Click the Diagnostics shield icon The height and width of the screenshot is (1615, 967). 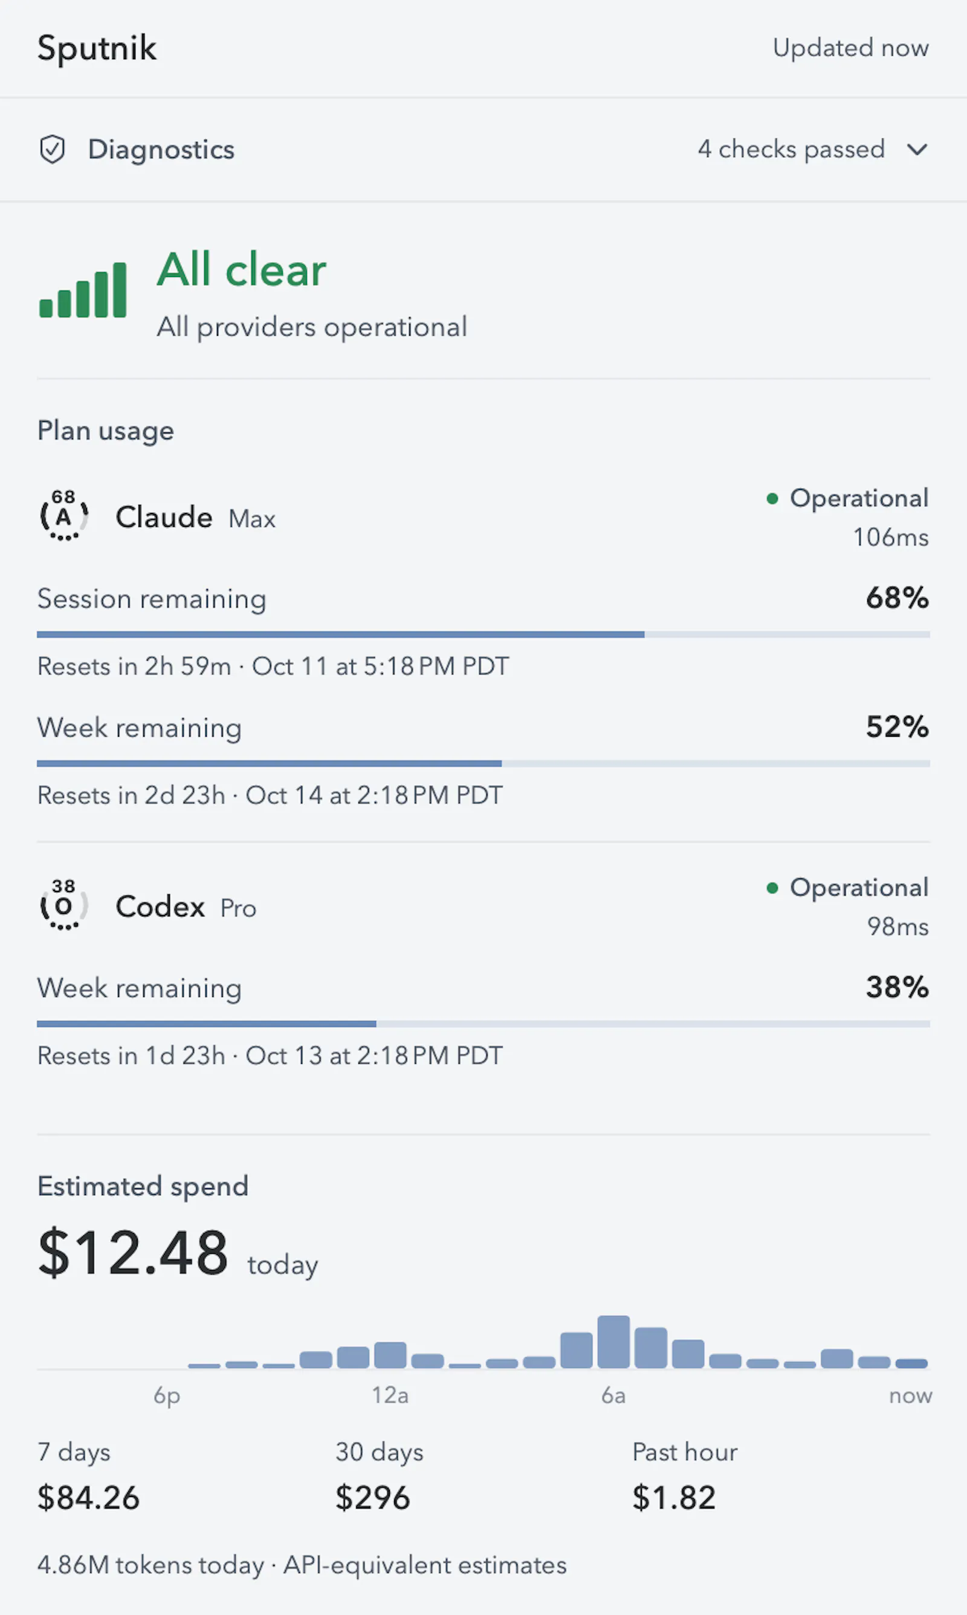pyautogui.click(x=52, y=149)
